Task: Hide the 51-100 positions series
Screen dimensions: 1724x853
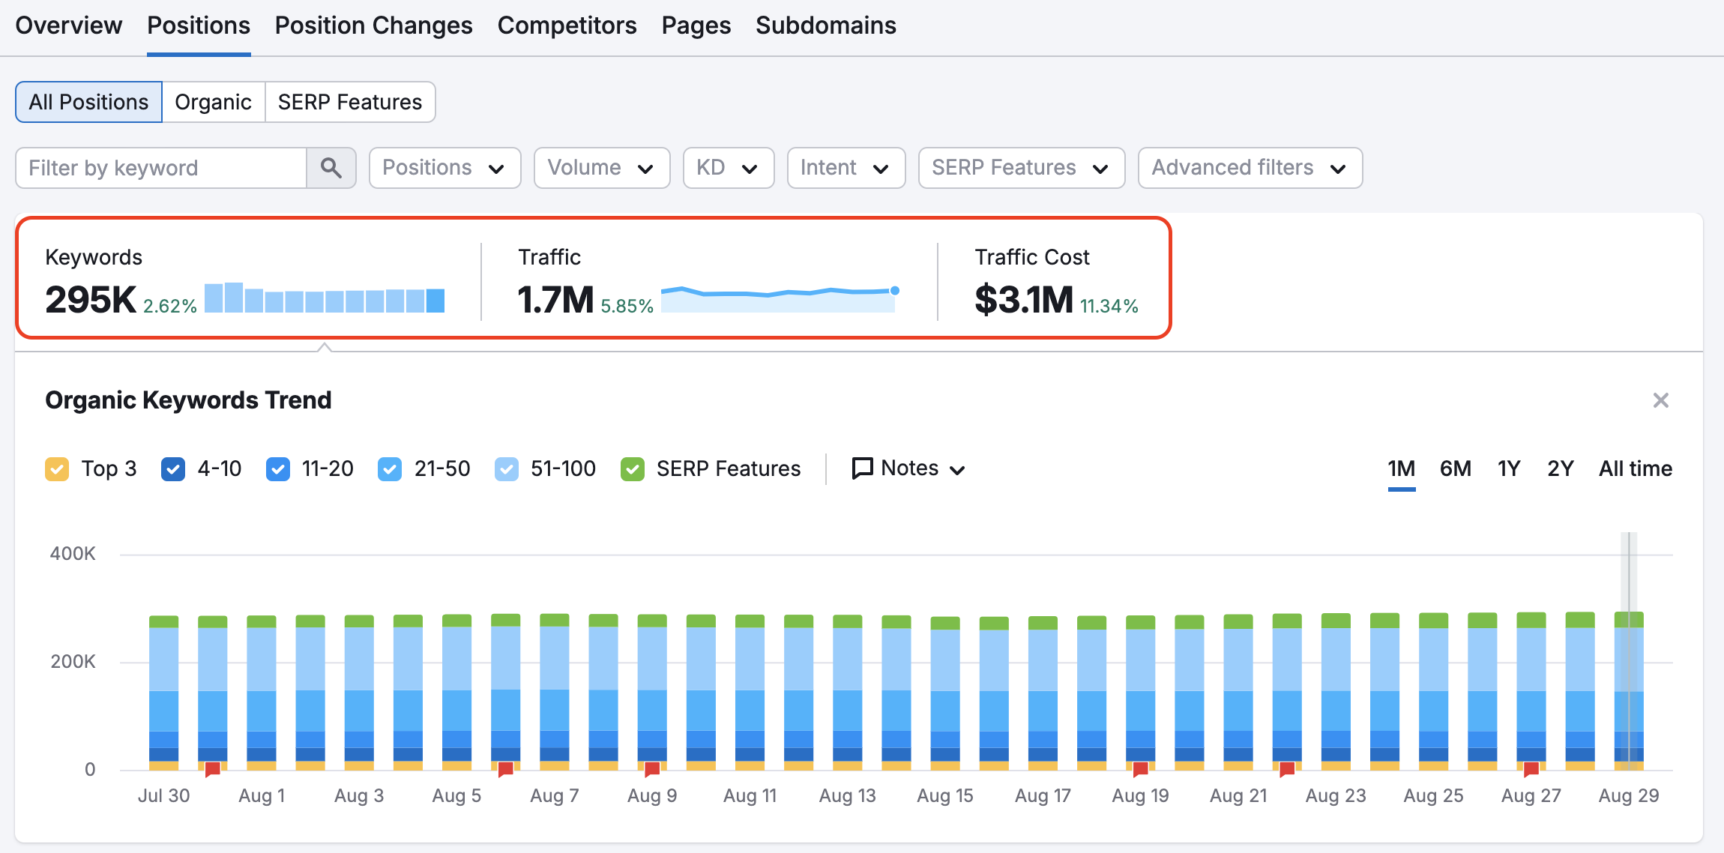Action: pos(507,469)
